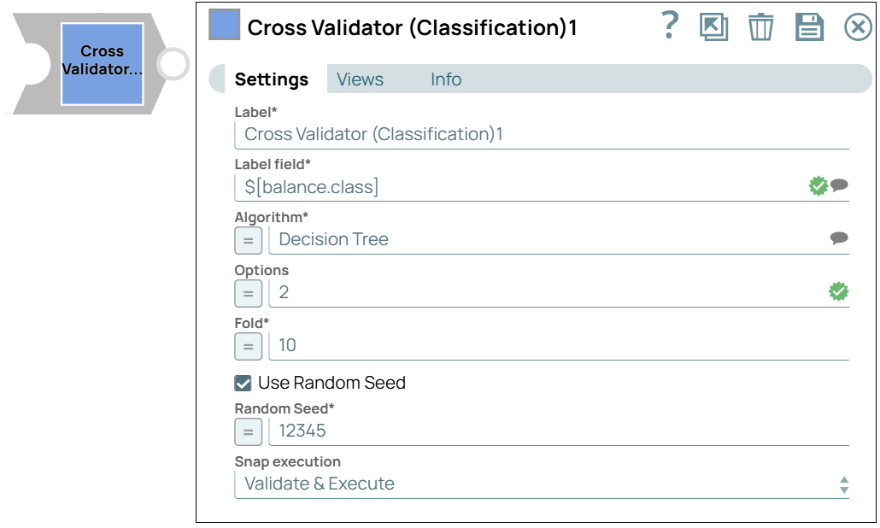
Task: Open help for the Cross Validator snap
Action: click(667, 27)
